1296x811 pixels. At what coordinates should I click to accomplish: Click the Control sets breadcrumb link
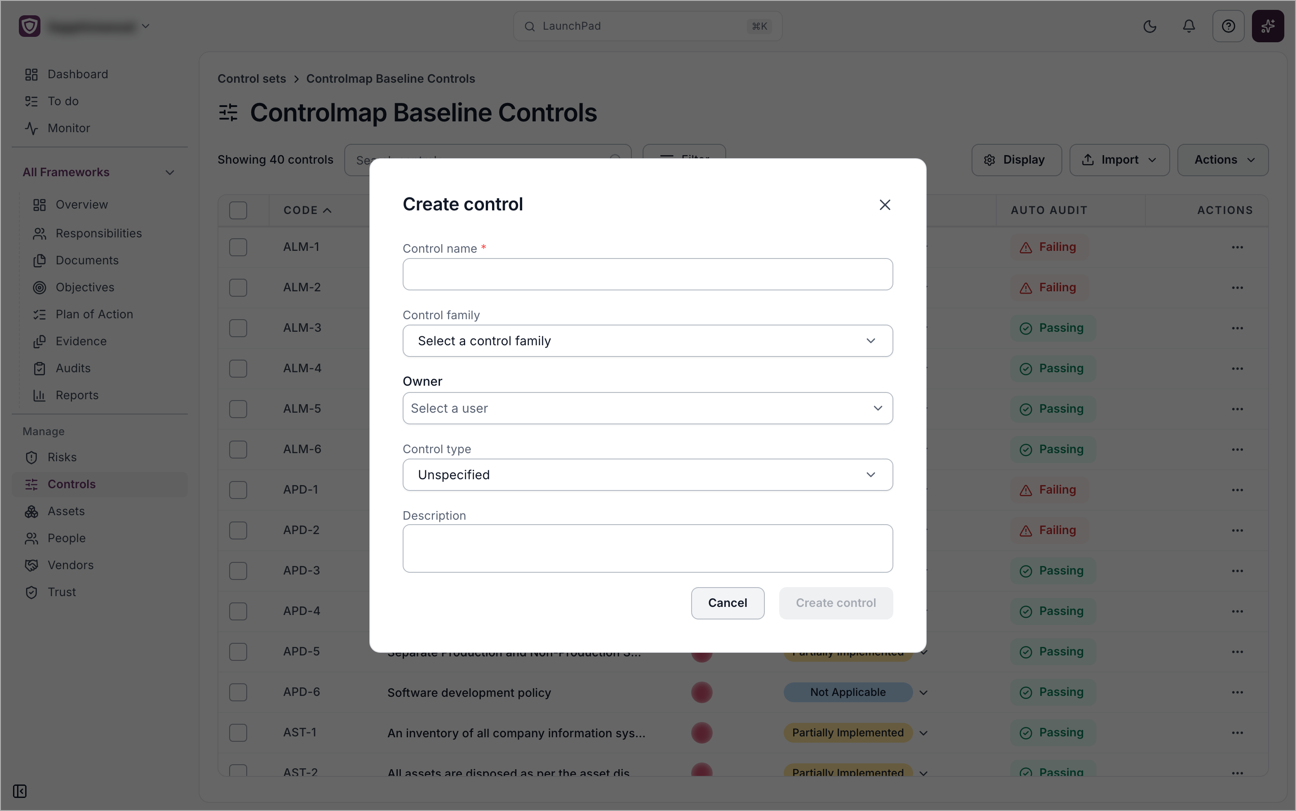tap(252, 79)
